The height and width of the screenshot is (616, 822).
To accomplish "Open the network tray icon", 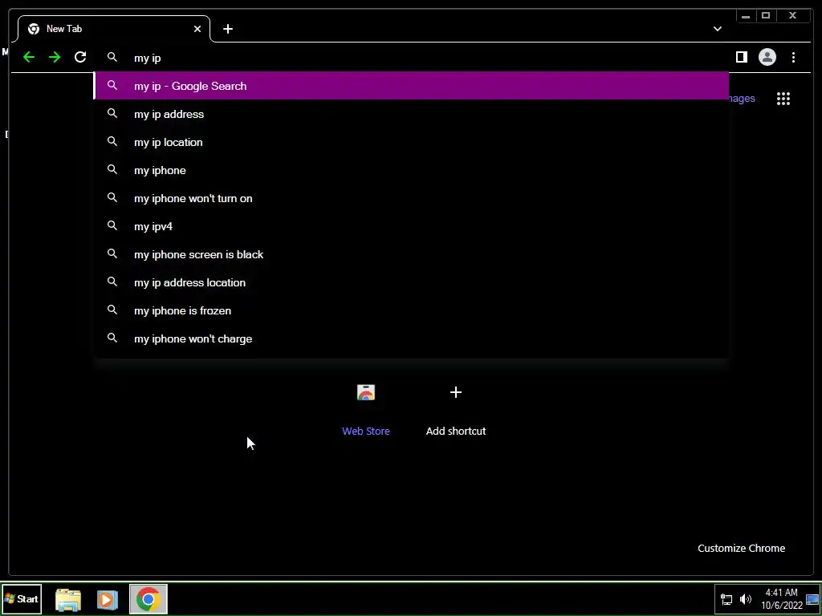I will tap(726, 599).
